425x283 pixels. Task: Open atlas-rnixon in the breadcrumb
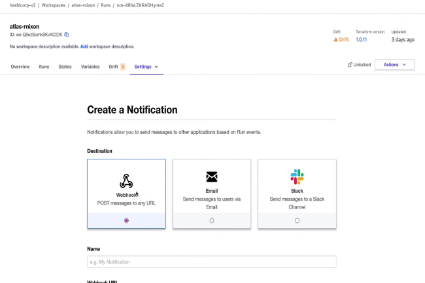[83, 5]
